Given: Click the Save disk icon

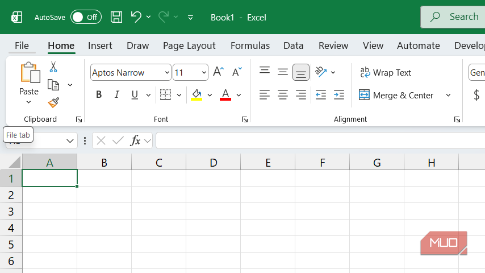Looking at the screenshot, I should coord(116,17).
